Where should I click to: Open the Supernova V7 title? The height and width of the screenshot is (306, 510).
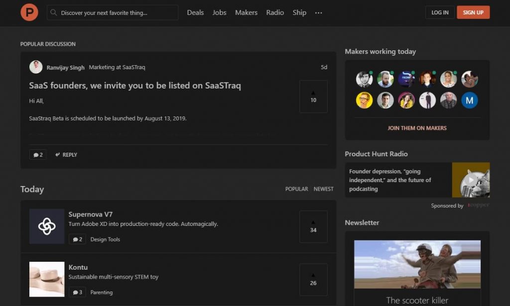coord(91,214)
